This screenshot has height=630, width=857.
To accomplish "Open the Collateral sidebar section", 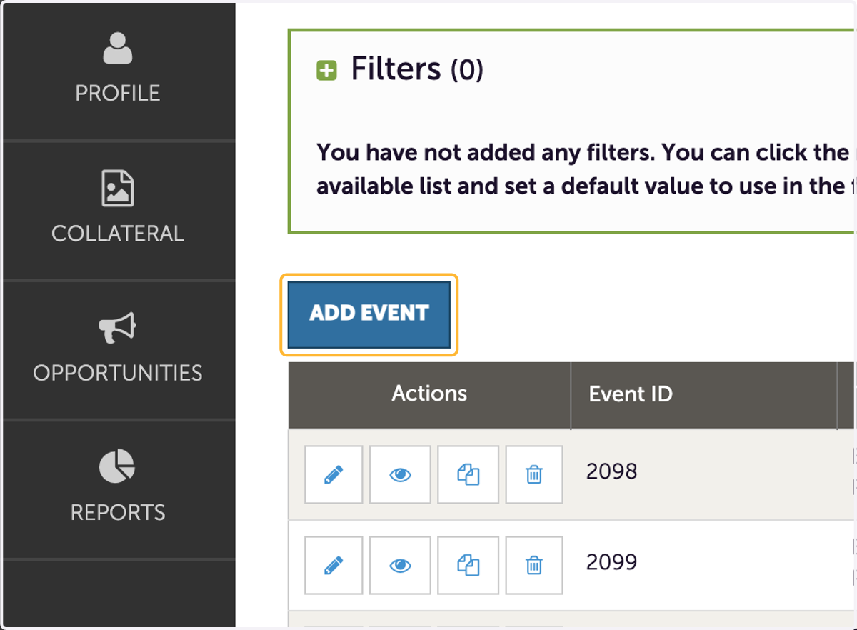I will point(118,210).
